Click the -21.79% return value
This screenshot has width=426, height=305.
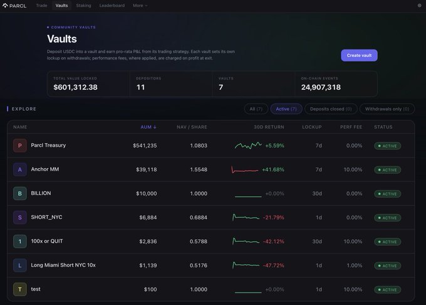click(273, 217)
